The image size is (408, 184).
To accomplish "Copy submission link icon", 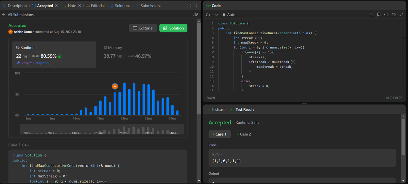I will point(195,15).
